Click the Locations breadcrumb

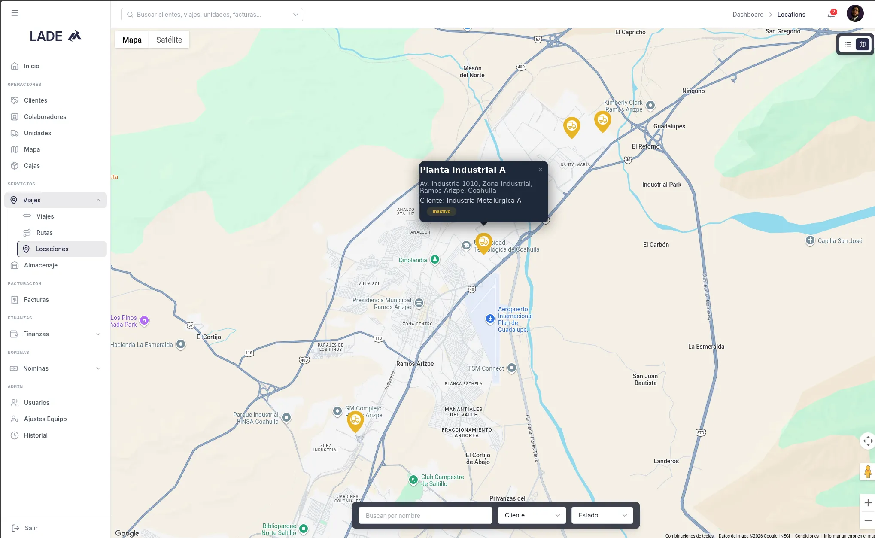pyautogui.click(x=791, y=15)
